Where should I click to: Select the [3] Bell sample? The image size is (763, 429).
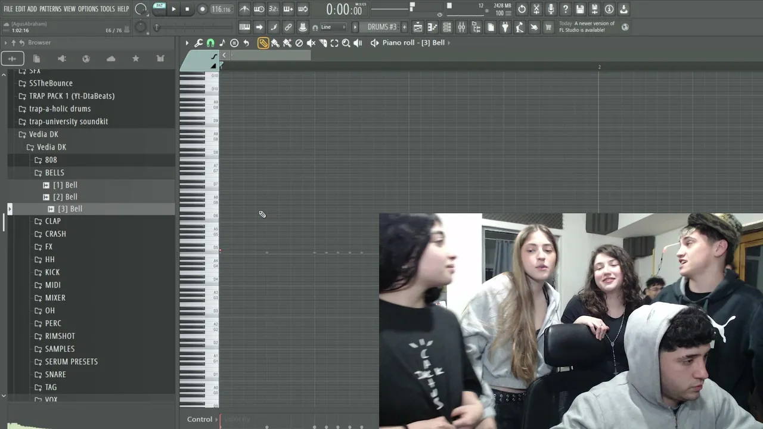70,209
